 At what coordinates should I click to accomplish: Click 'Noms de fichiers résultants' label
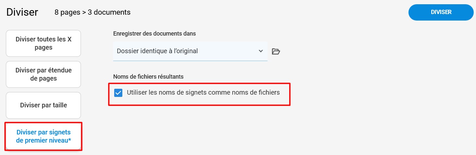coord(148,77)
